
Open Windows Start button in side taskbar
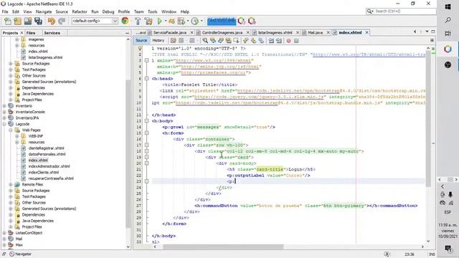point(448,6)
